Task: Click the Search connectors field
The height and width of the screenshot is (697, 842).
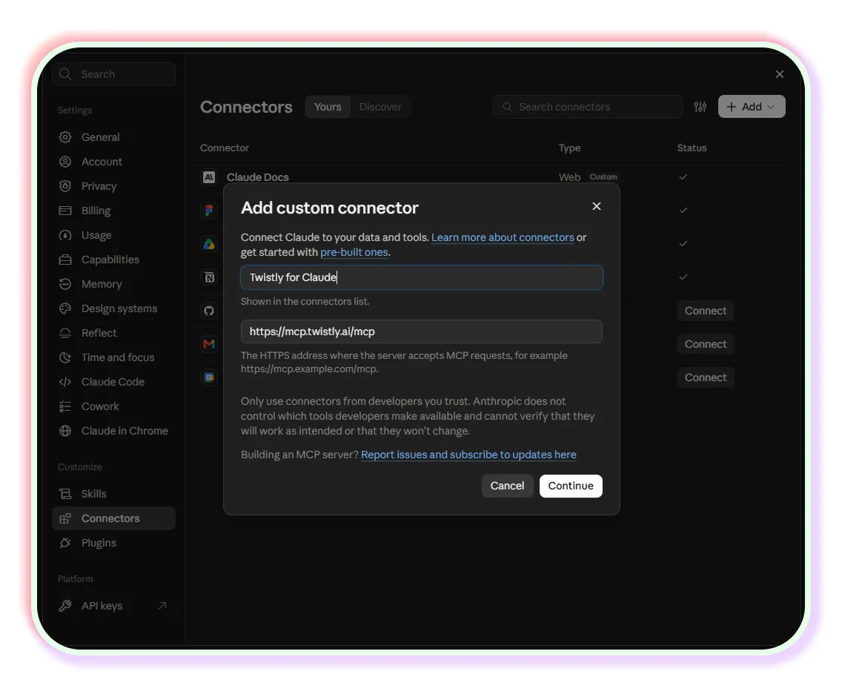Action: tap(588, 107)
